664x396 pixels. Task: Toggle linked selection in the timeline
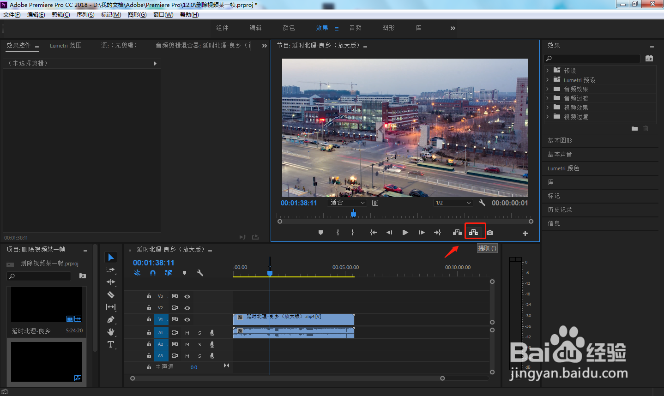169,273
